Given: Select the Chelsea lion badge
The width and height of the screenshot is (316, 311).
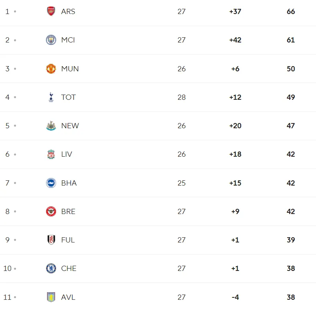Looking at the screenshot, I should pos(51,269).
